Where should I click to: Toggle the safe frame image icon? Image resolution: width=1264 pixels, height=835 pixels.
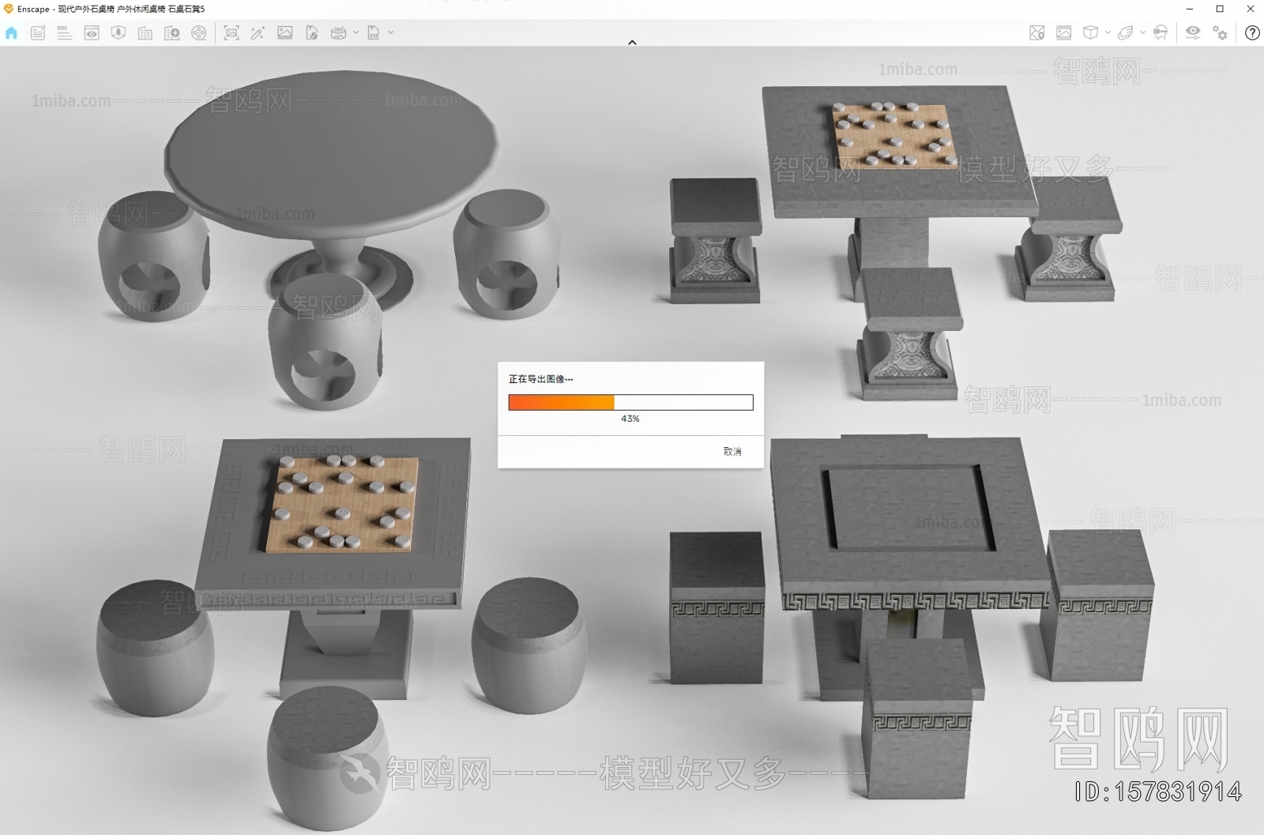point(1064,32)
